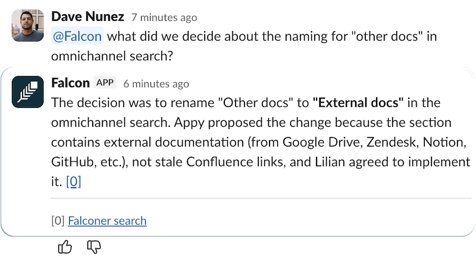Open the Falcon app avatar icon
476x261 pixels.
click(x=27, y=91)
